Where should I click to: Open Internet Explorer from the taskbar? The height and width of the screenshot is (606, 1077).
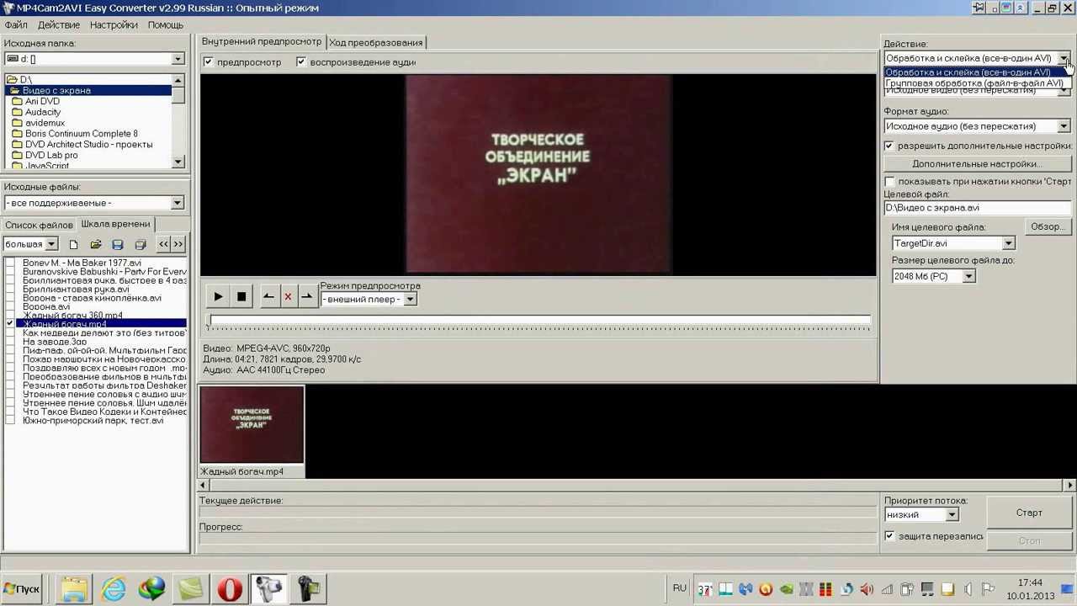click(113, 588)
